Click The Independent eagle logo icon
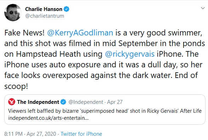 (x=12, y=102)
